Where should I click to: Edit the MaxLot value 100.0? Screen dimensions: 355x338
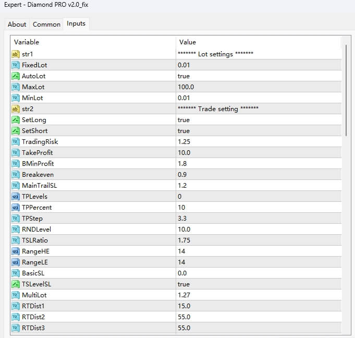tap(186, 87)
